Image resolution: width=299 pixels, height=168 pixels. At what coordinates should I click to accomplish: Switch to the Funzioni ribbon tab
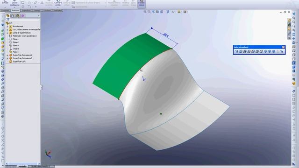coord(5,10)
